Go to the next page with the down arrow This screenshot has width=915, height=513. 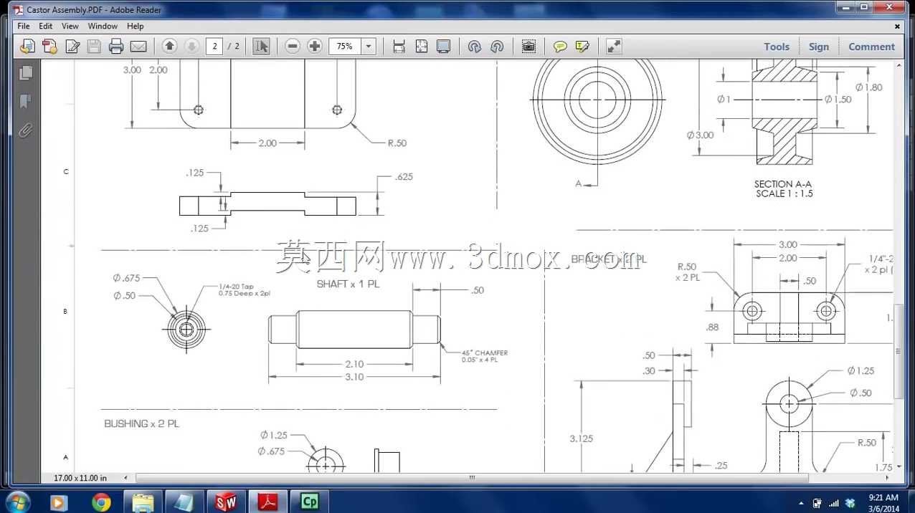coord(191,46)
